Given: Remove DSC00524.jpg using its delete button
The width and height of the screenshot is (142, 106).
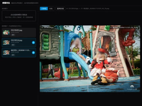Looking at the screenshot, I should [x=13, y=45].
